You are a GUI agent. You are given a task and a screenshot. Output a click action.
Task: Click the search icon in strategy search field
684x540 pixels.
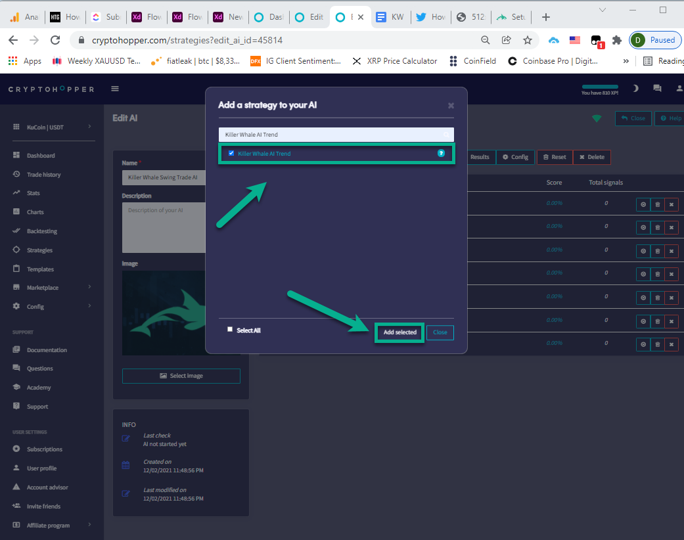coord(446,135)
